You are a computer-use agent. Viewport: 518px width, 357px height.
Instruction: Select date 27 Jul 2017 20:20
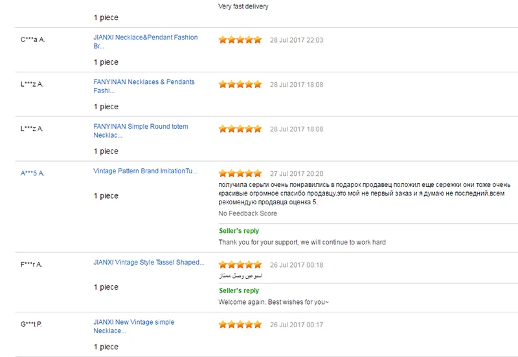coord(297,173)
